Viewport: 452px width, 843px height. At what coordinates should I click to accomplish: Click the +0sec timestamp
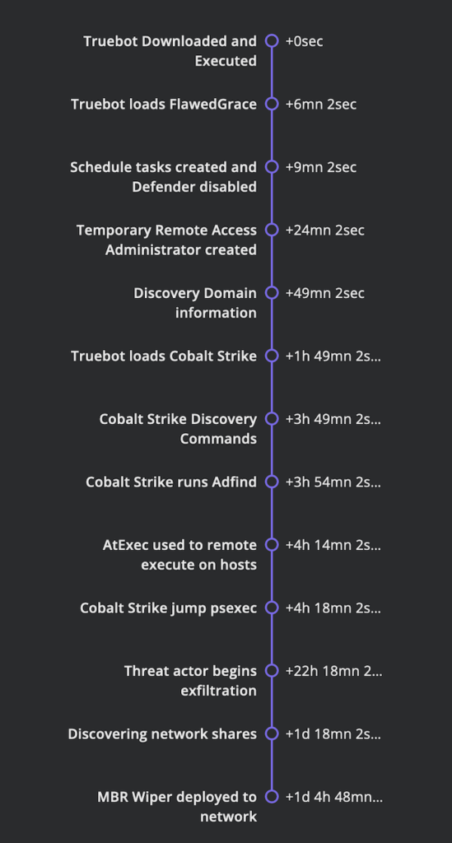(304, 41)
